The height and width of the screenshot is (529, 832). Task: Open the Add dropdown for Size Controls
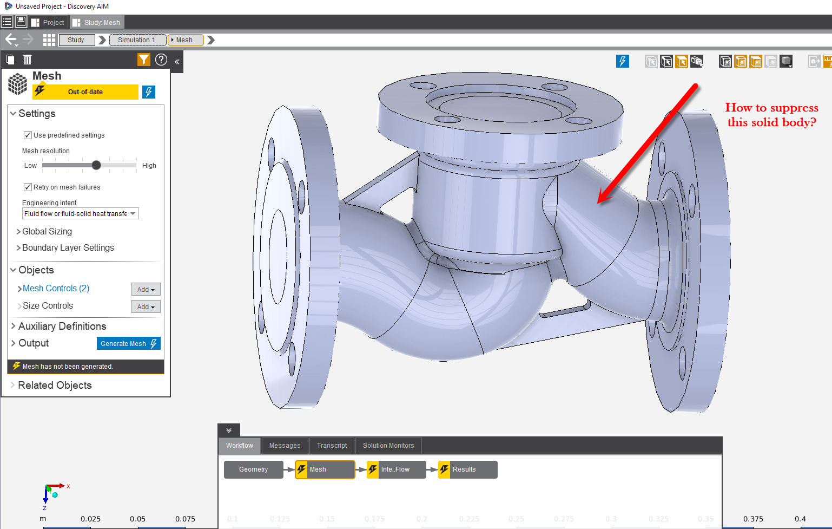[x=146, y=307]
